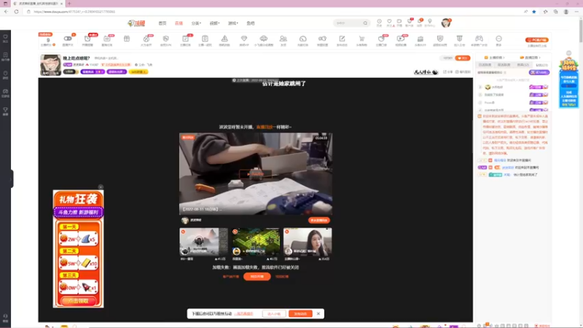Open the gauge speedometer tool icon

(302, 40)
